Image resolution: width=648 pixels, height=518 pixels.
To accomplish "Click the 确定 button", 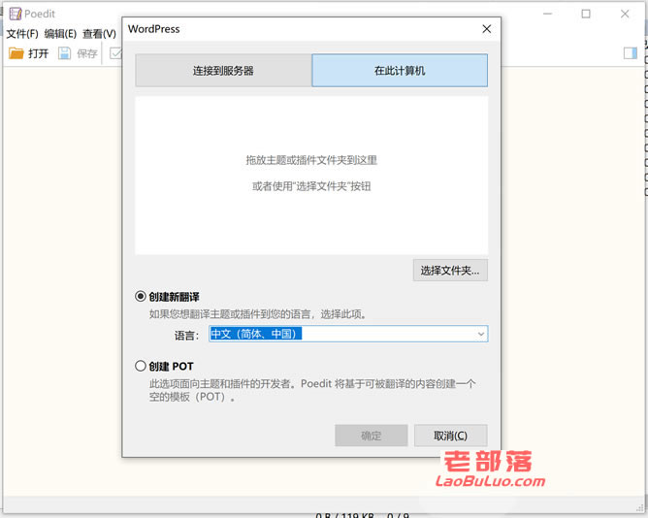I will coord(372,436).
